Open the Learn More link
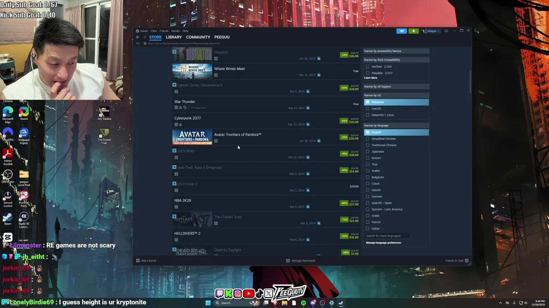549x308 pixels. [x=371, y=78]
